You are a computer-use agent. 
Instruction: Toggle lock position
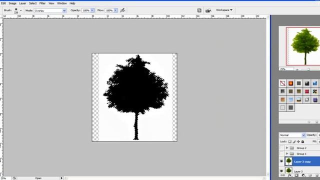coord(298,141)
